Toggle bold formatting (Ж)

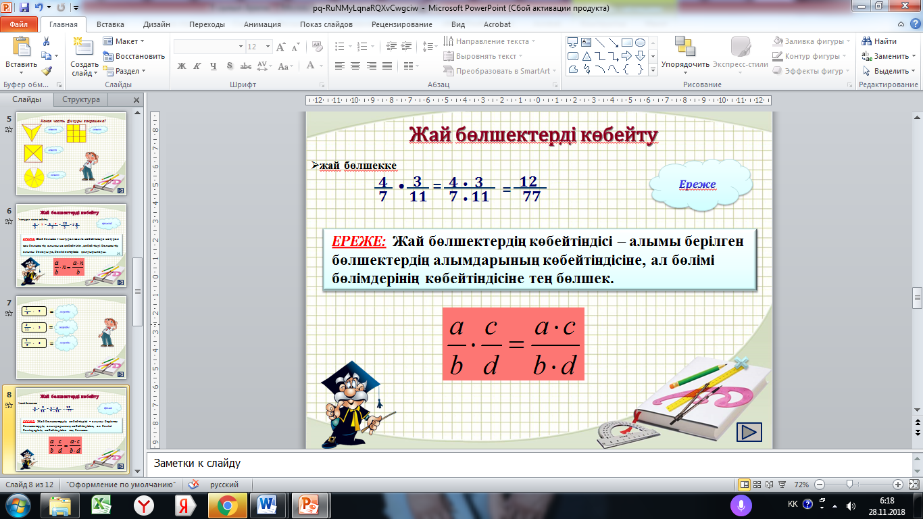point(181,66)
